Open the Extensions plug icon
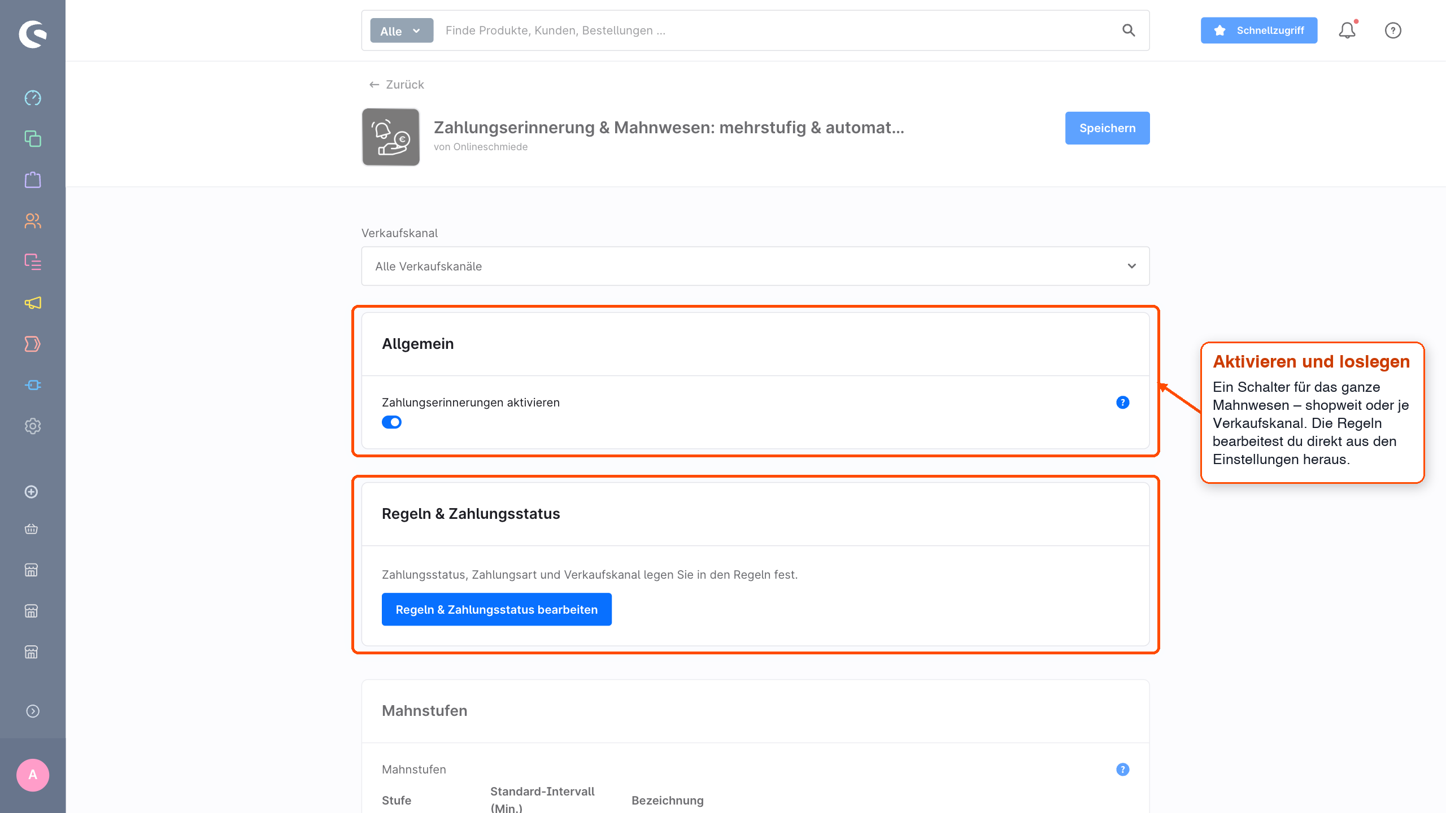 [33, 385]
